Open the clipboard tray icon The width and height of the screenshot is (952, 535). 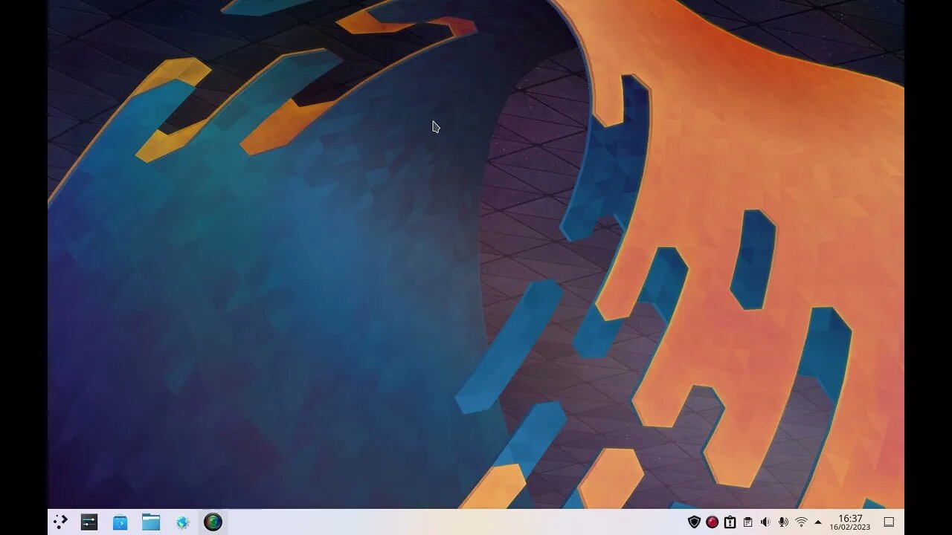[x=747, y=522]
